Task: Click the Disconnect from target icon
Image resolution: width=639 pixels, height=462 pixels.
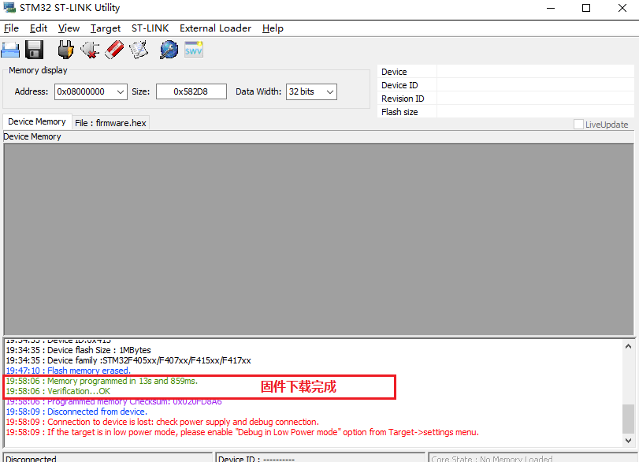Action: (x=90, y=50)
